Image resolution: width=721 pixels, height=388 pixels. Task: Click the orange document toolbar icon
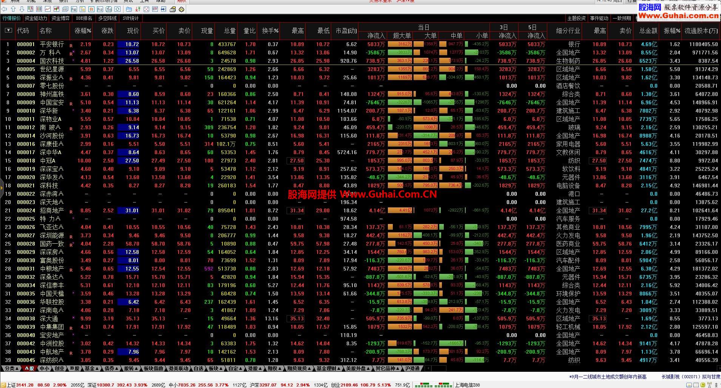91,9
